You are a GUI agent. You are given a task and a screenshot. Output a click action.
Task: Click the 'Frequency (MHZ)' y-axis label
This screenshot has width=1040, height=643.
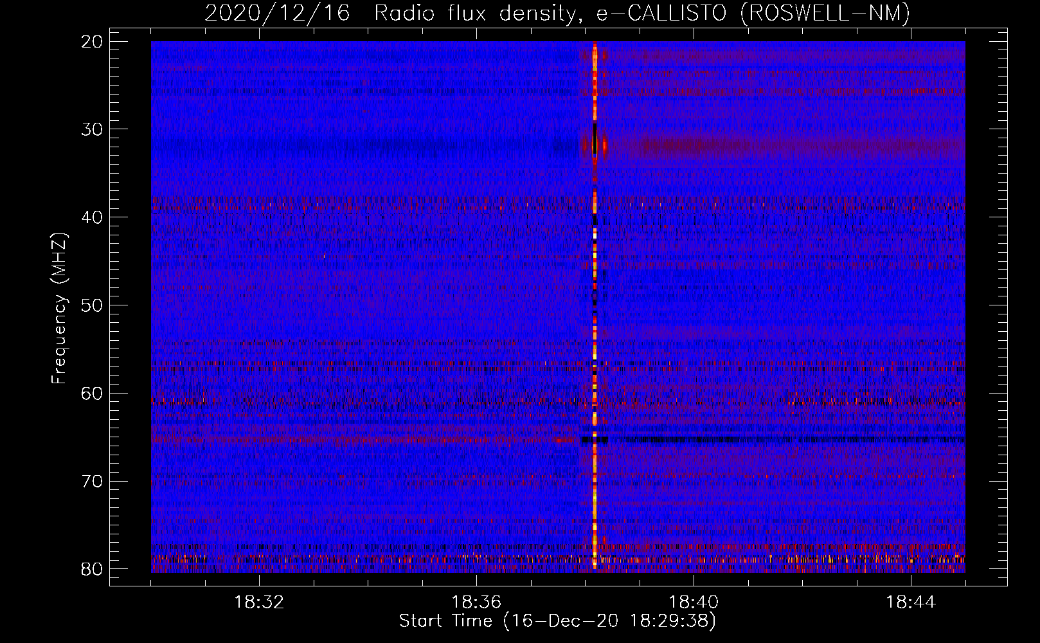(x=58, y=308)
